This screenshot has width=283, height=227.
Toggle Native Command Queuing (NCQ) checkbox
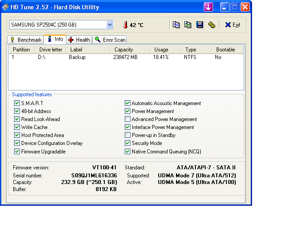[127, 151]
